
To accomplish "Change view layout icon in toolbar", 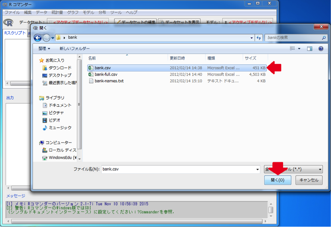I will 293,49.
